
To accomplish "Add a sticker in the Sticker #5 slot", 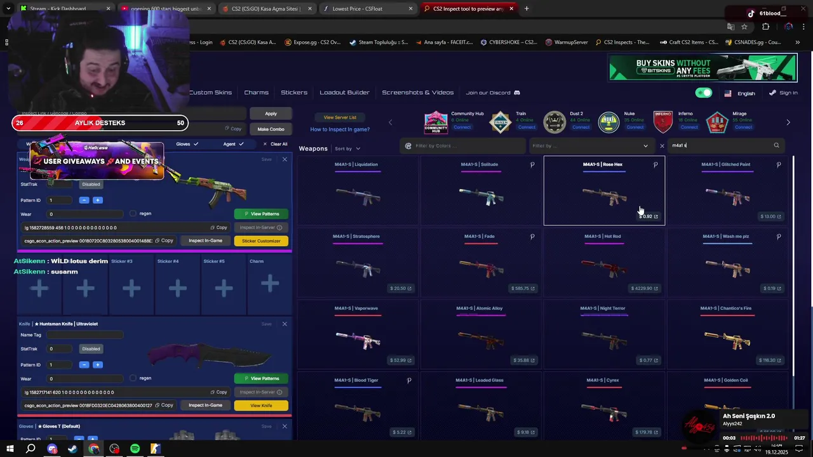I will 224,289.
